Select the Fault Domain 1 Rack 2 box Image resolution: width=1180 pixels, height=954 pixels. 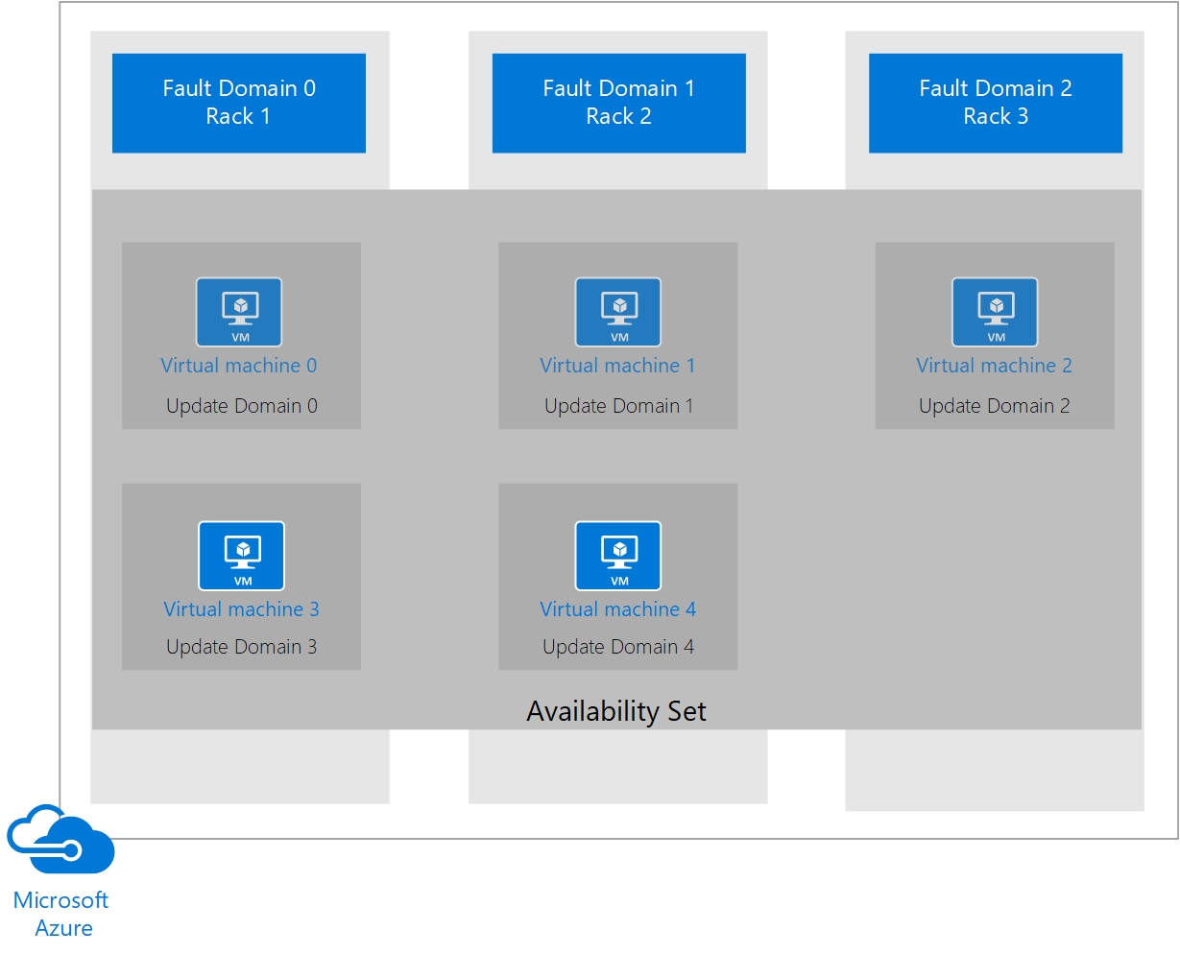619,103
